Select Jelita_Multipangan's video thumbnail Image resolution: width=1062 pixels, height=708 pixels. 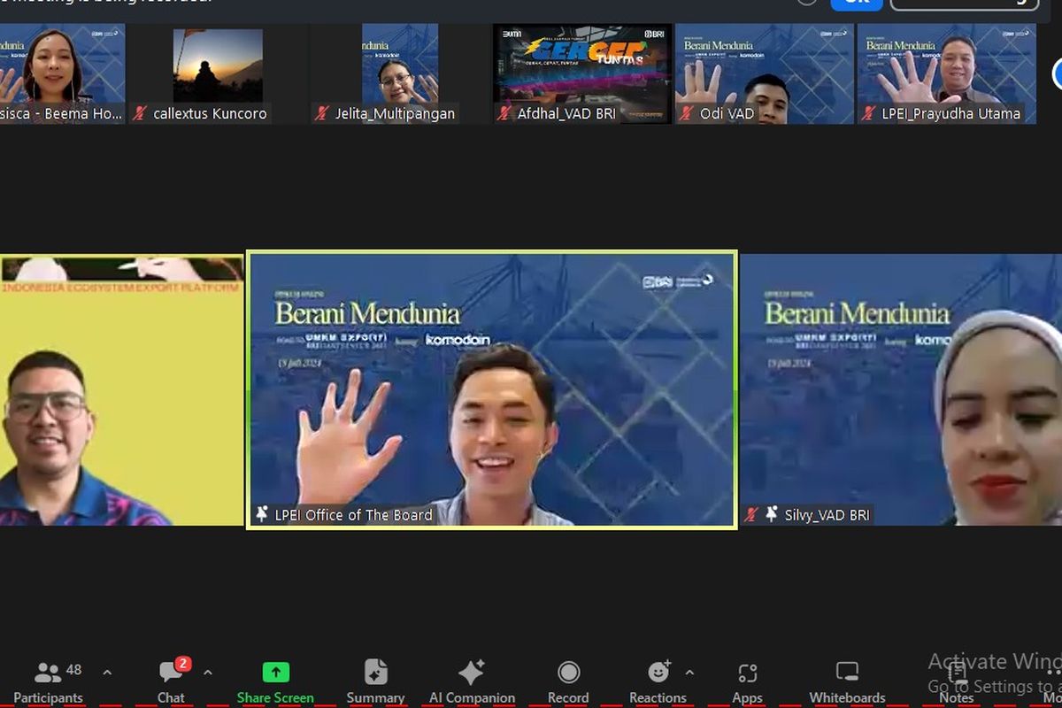click(x=400, y=73)
